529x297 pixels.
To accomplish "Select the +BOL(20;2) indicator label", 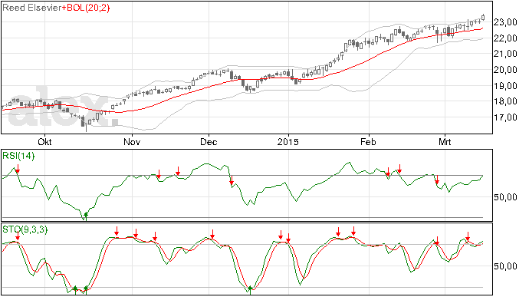I will 86,8.
